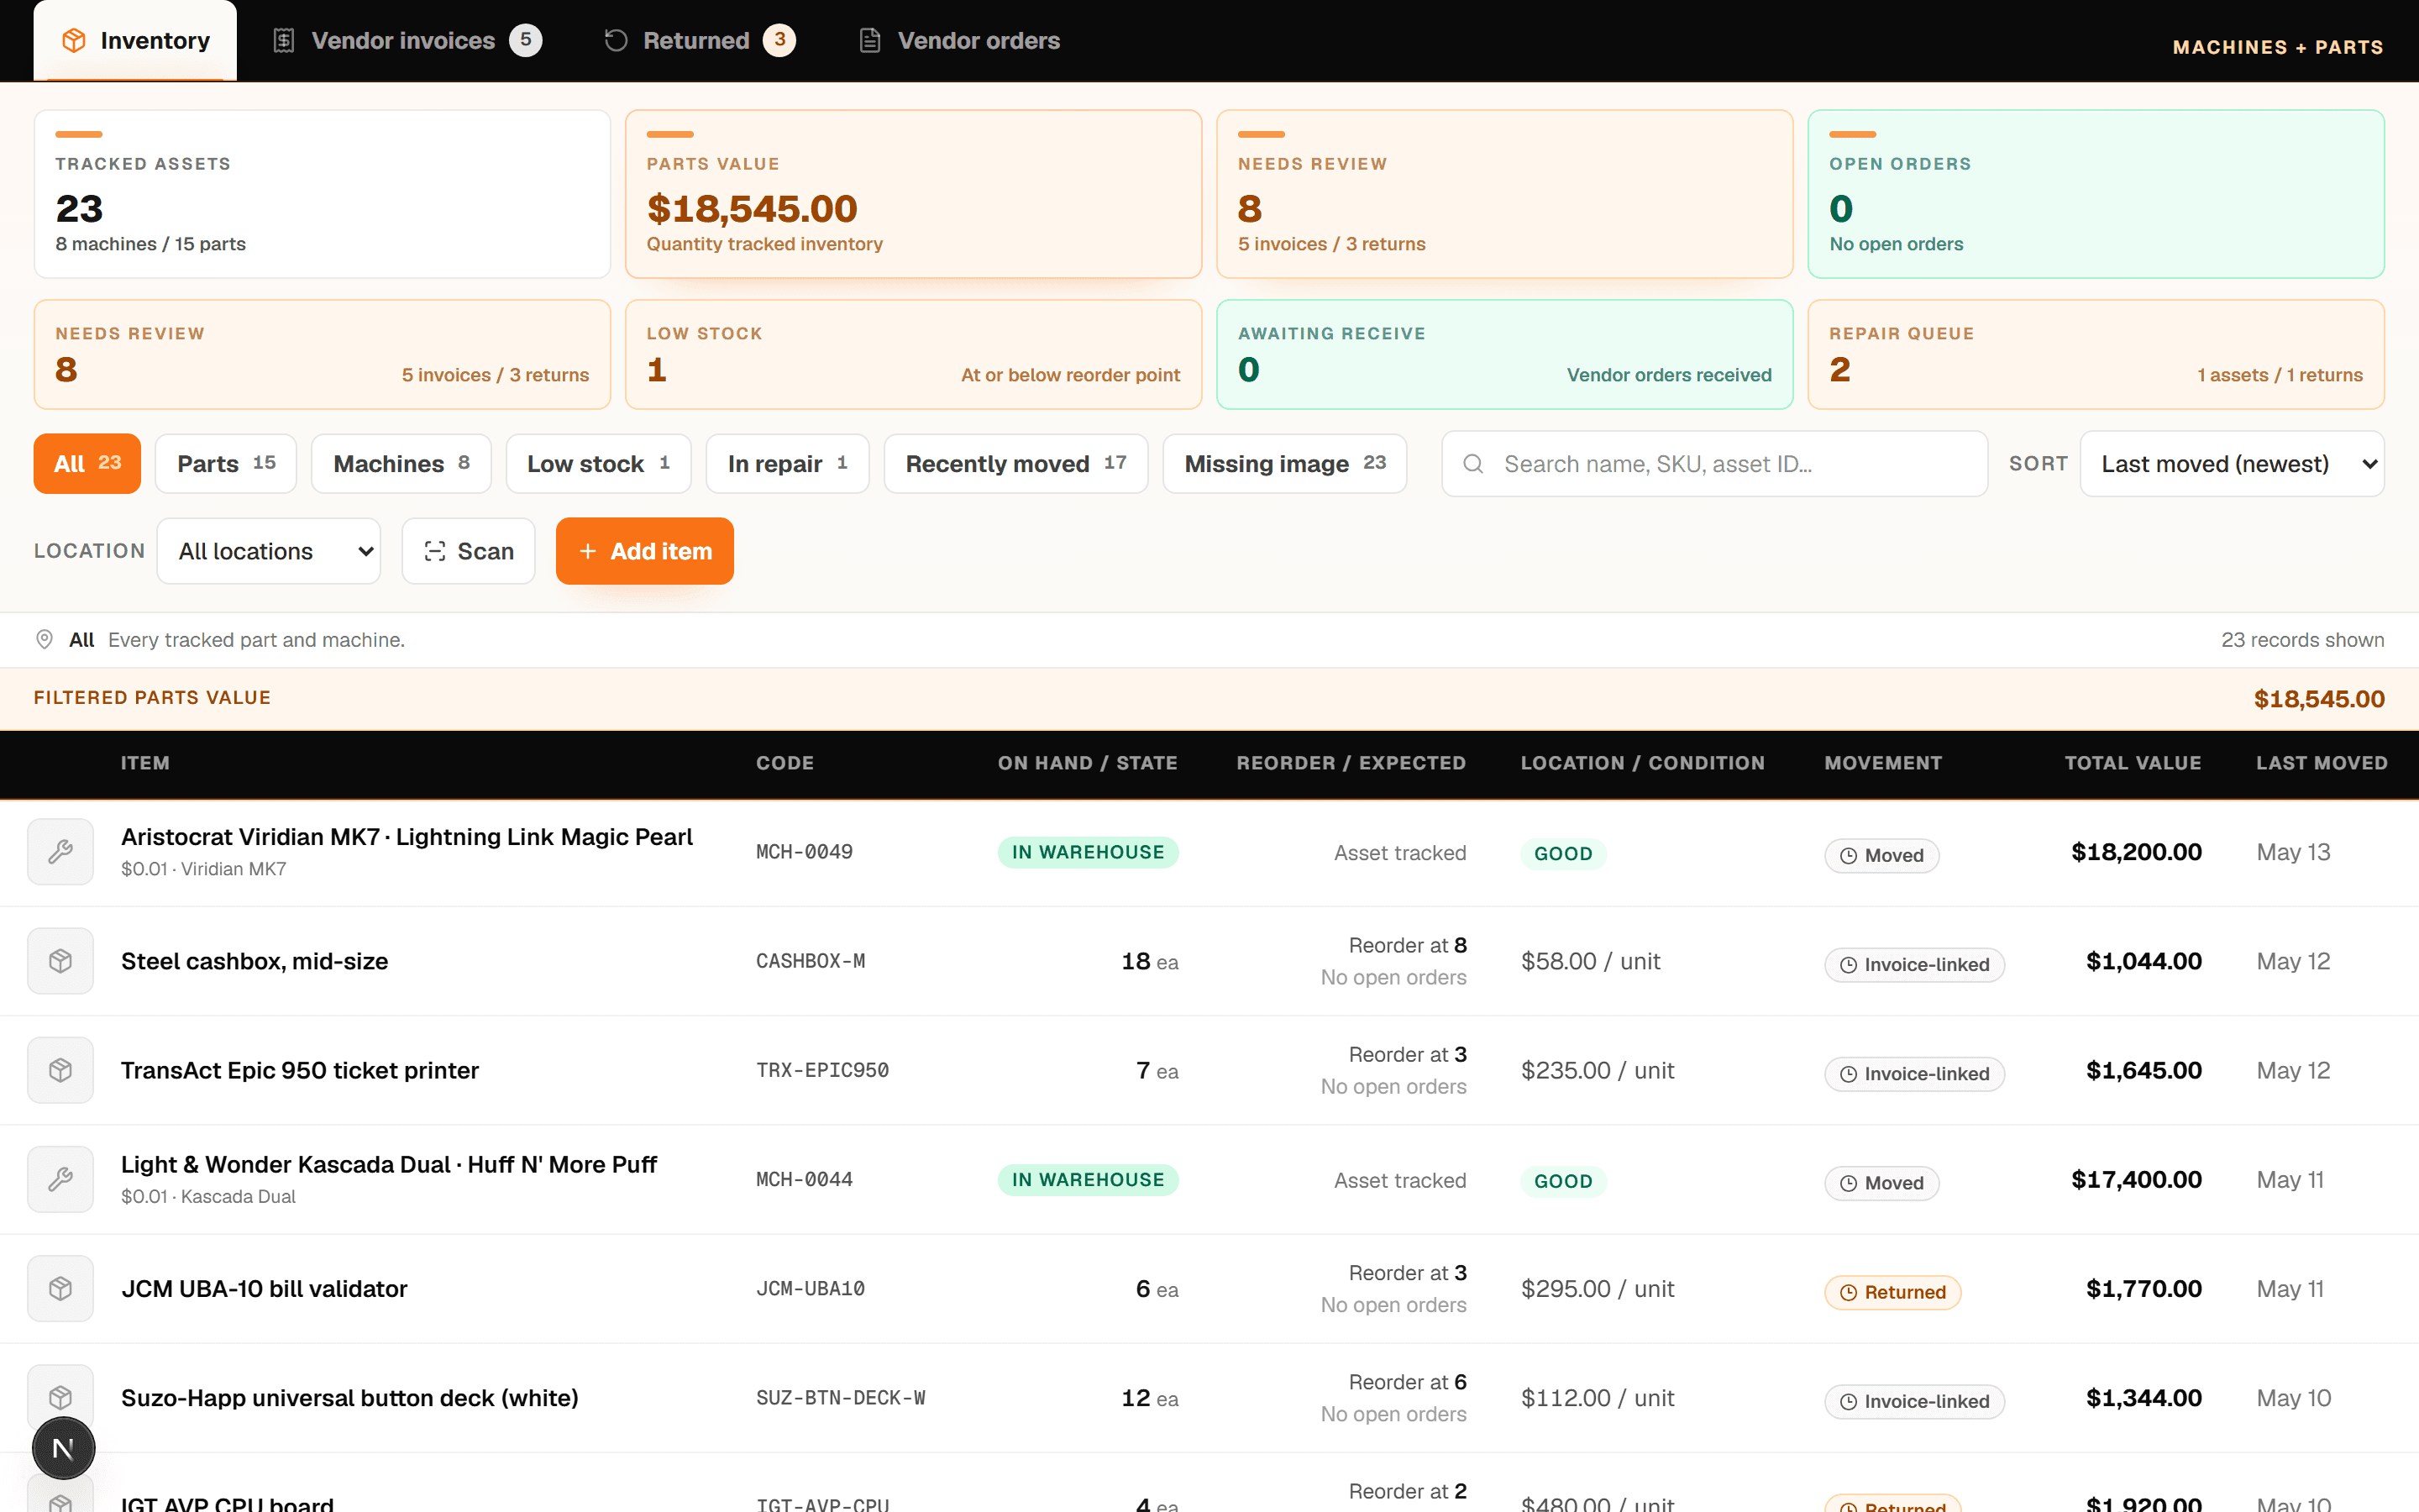
Task: Click the plus icon on Add item button
Action: [x=588, y=551]
